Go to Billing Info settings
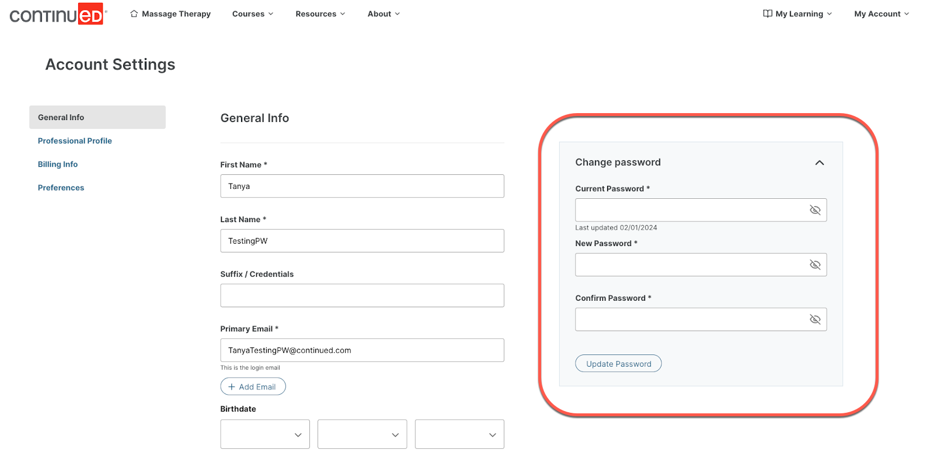This screenshot has height=460, width=934. 58,164
